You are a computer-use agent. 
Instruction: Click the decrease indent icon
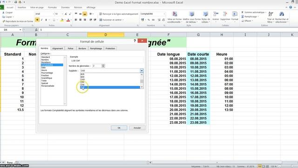pos(91,20)
